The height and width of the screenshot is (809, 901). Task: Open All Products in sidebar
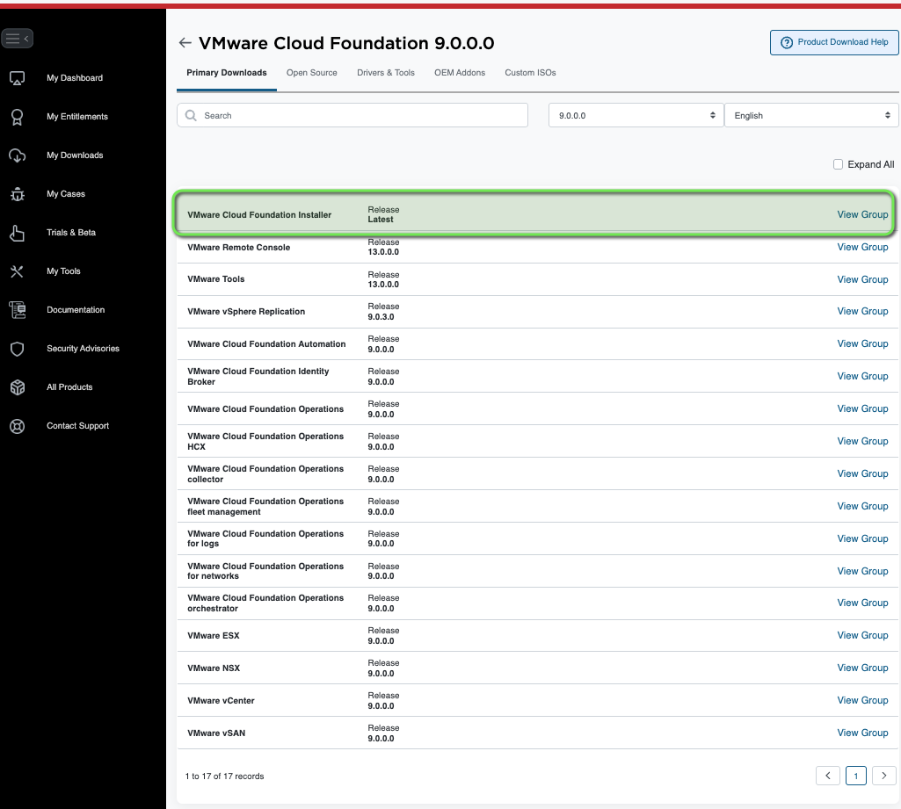tap(69, 387)
